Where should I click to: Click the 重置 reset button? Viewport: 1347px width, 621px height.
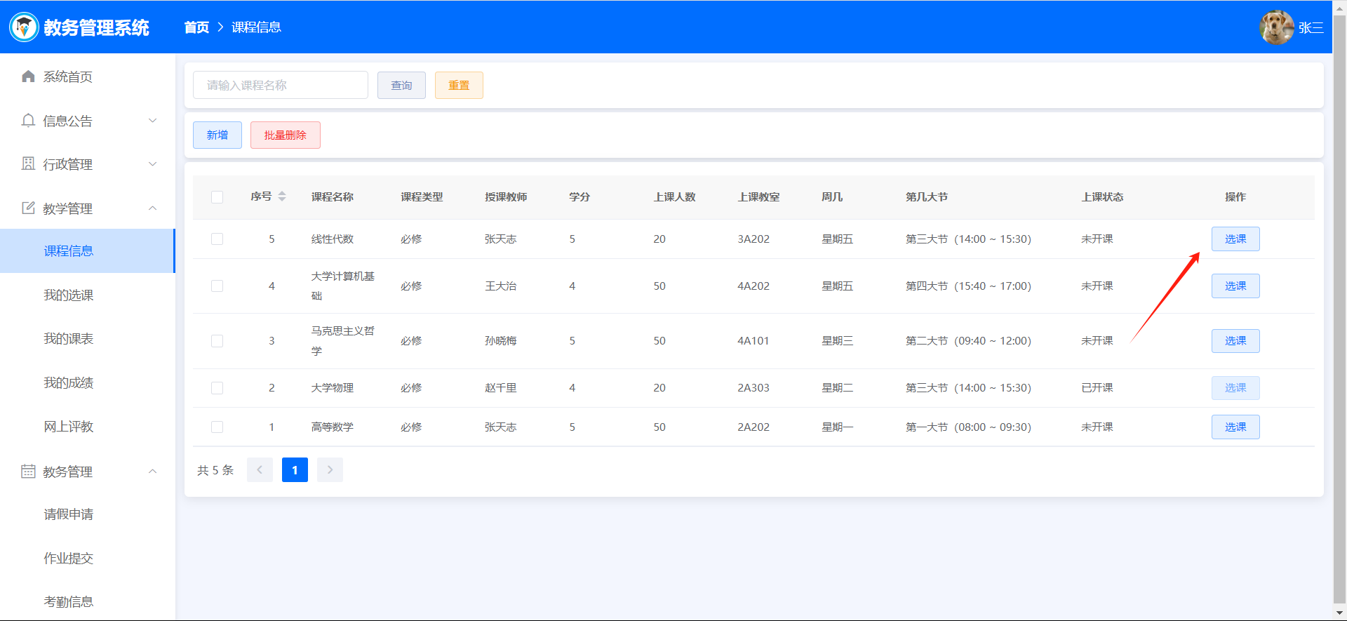click(x=459, y=85)
